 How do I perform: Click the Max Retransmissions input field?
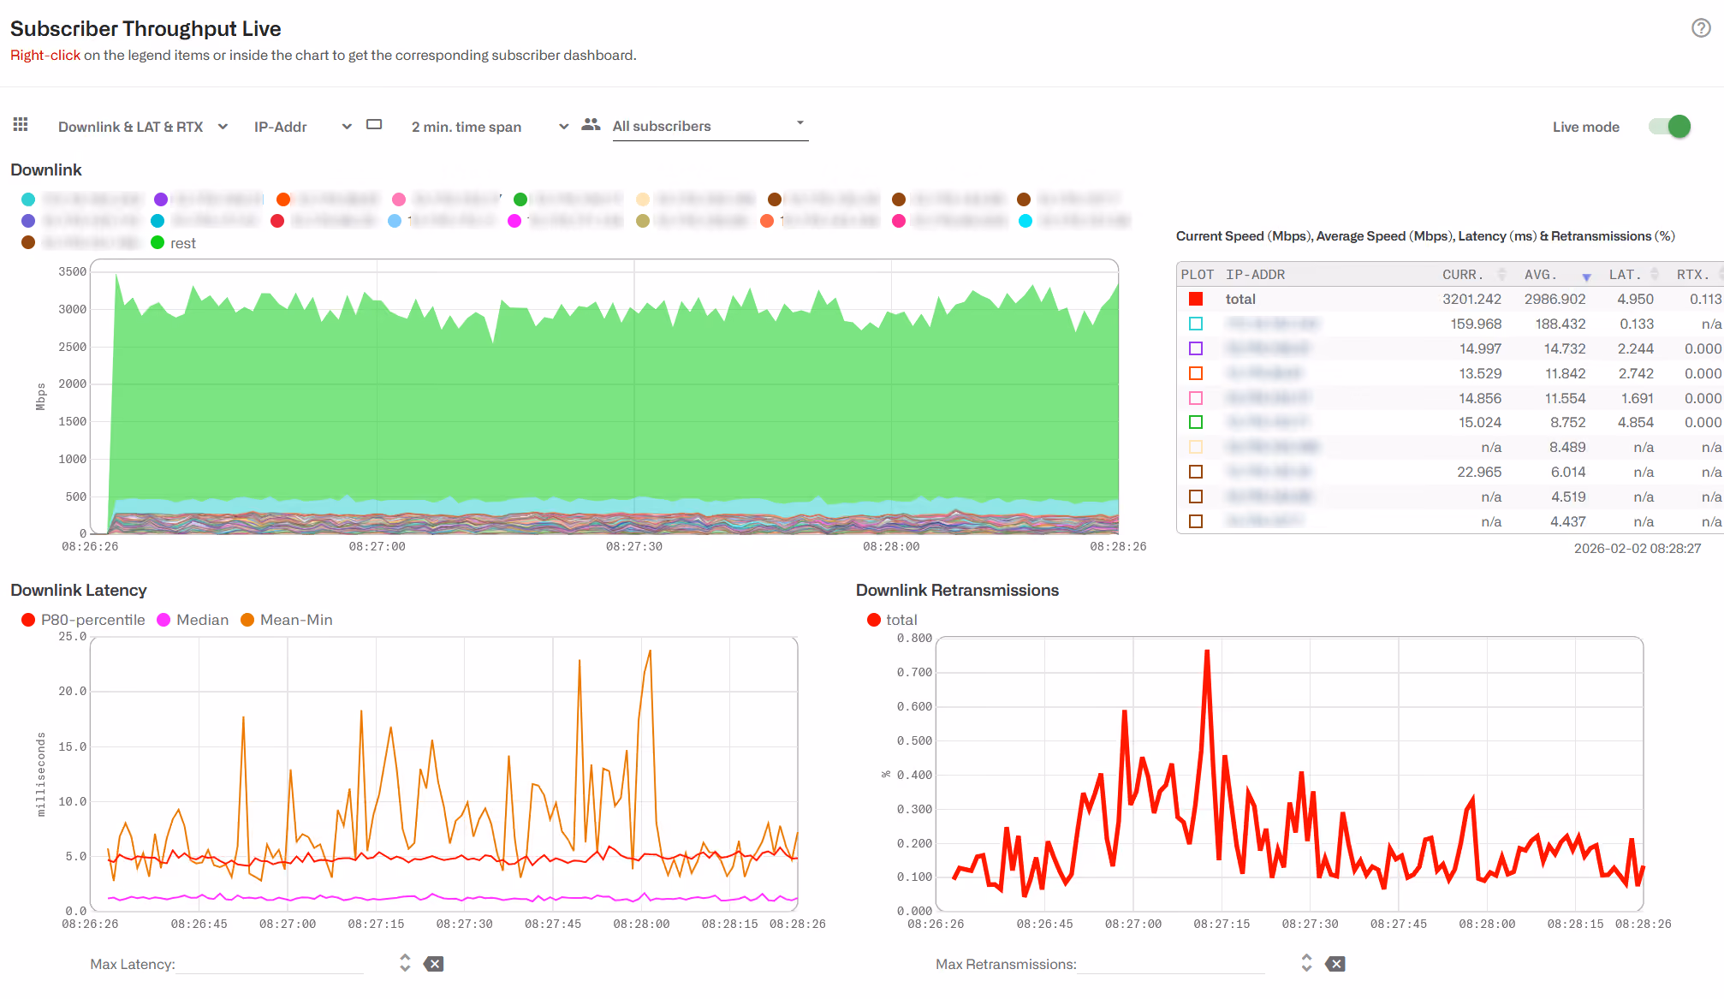coord(1171,964)
